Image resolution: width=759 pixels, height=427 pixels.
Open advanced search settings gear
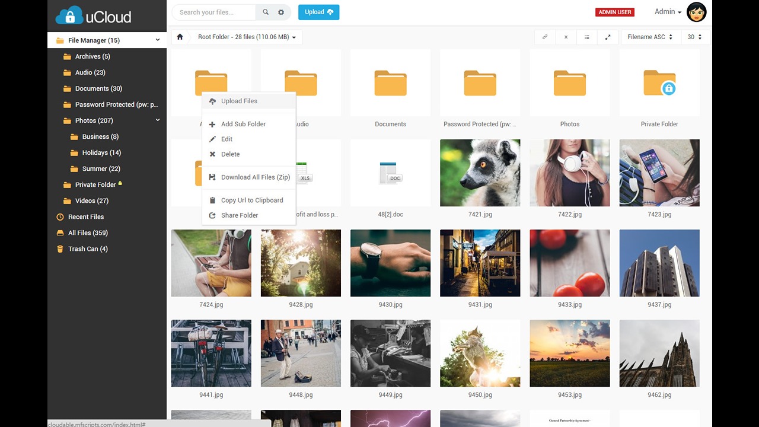(x=281, y=12)
